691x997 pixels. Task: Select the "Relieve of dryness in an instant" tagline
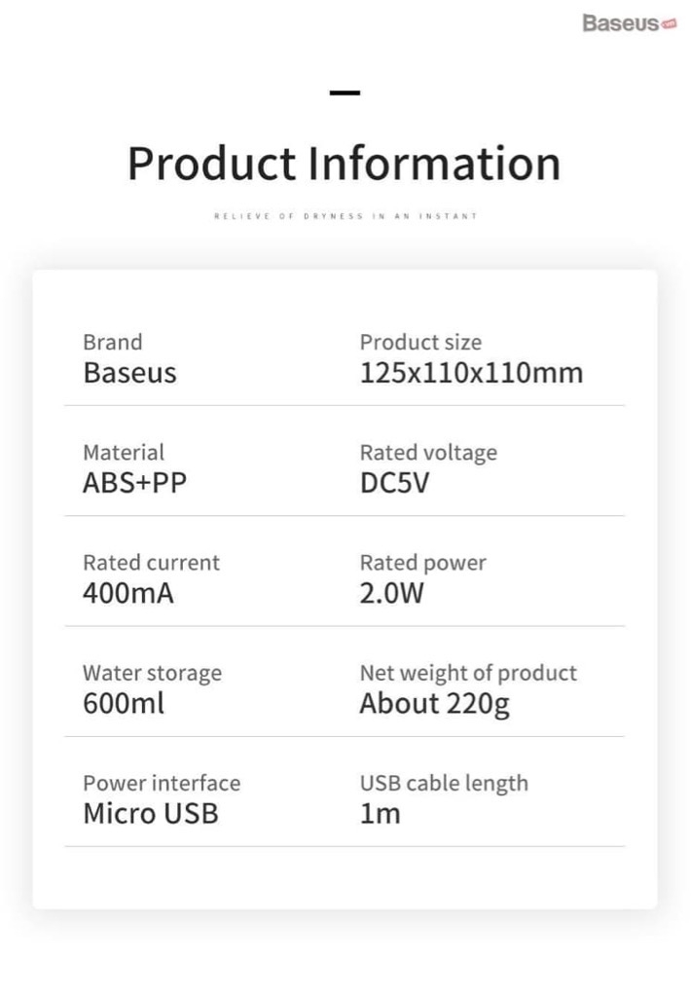click(345, 216)
